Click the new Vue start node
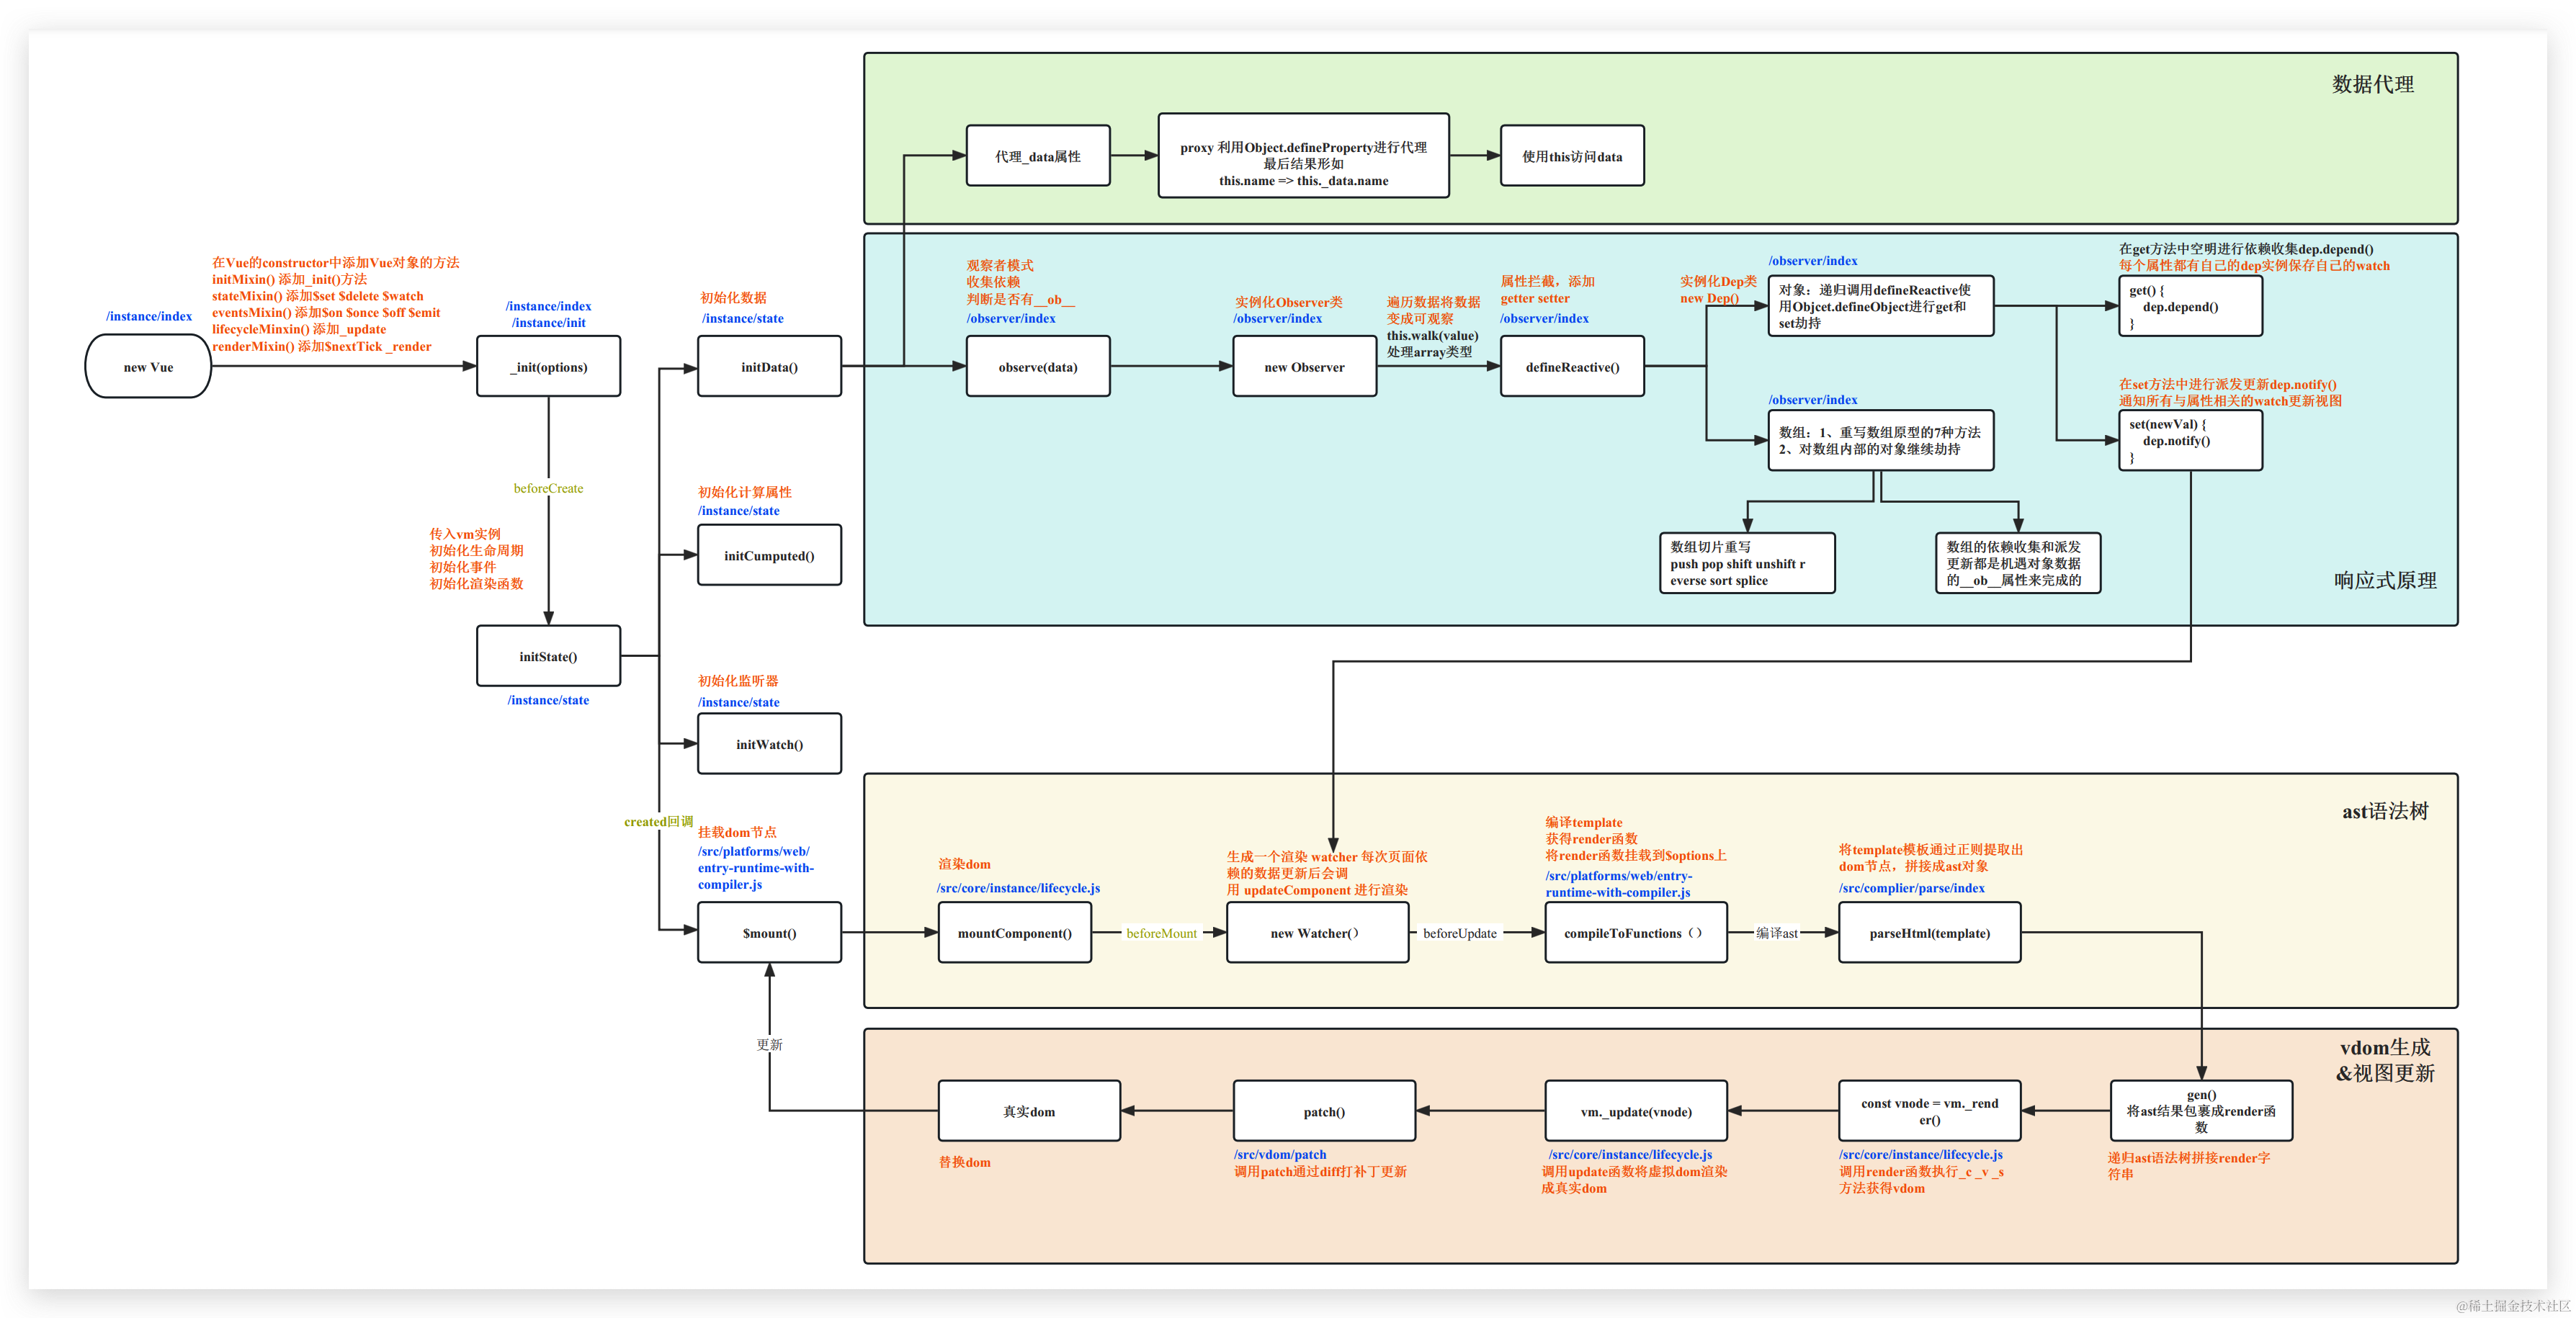Viewport: 2576px width, 1318px height. coord(148,367)
